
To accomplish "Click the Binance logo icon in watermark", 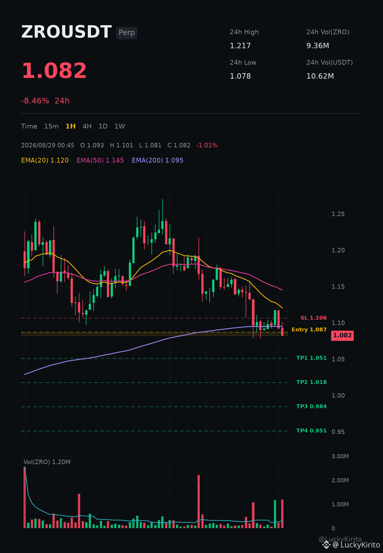I will (326, 545).
